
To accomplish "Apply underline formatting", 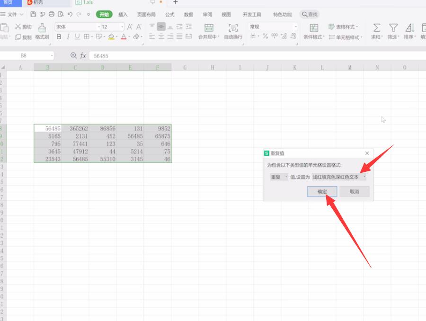I will click(x=77, y=36).
